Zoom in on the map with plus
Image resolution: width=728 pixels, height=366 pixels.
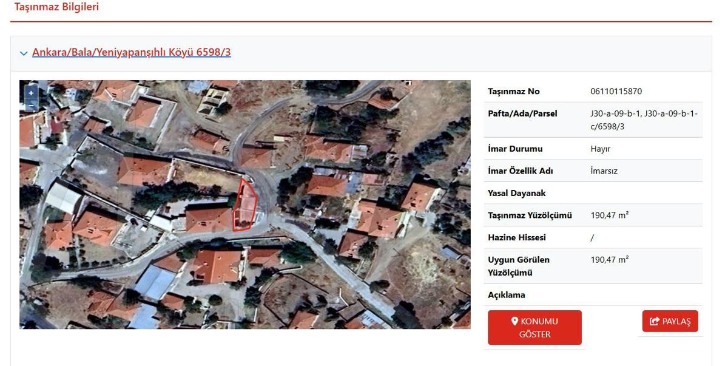coord(31,93)
